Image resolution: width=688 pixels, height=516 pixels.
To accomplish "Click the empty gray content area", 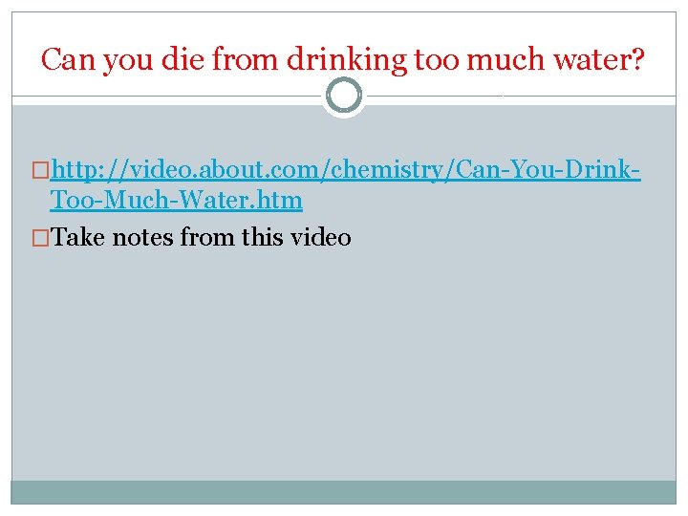I will (x=344, y=364).
